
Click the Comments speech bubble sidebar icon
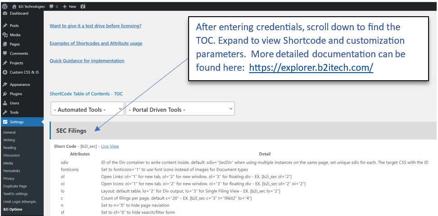(5, 54)
